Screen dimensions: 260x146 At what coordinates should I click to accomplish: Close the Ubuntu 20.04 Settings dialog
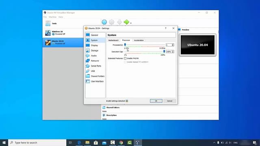click(173, 28)
